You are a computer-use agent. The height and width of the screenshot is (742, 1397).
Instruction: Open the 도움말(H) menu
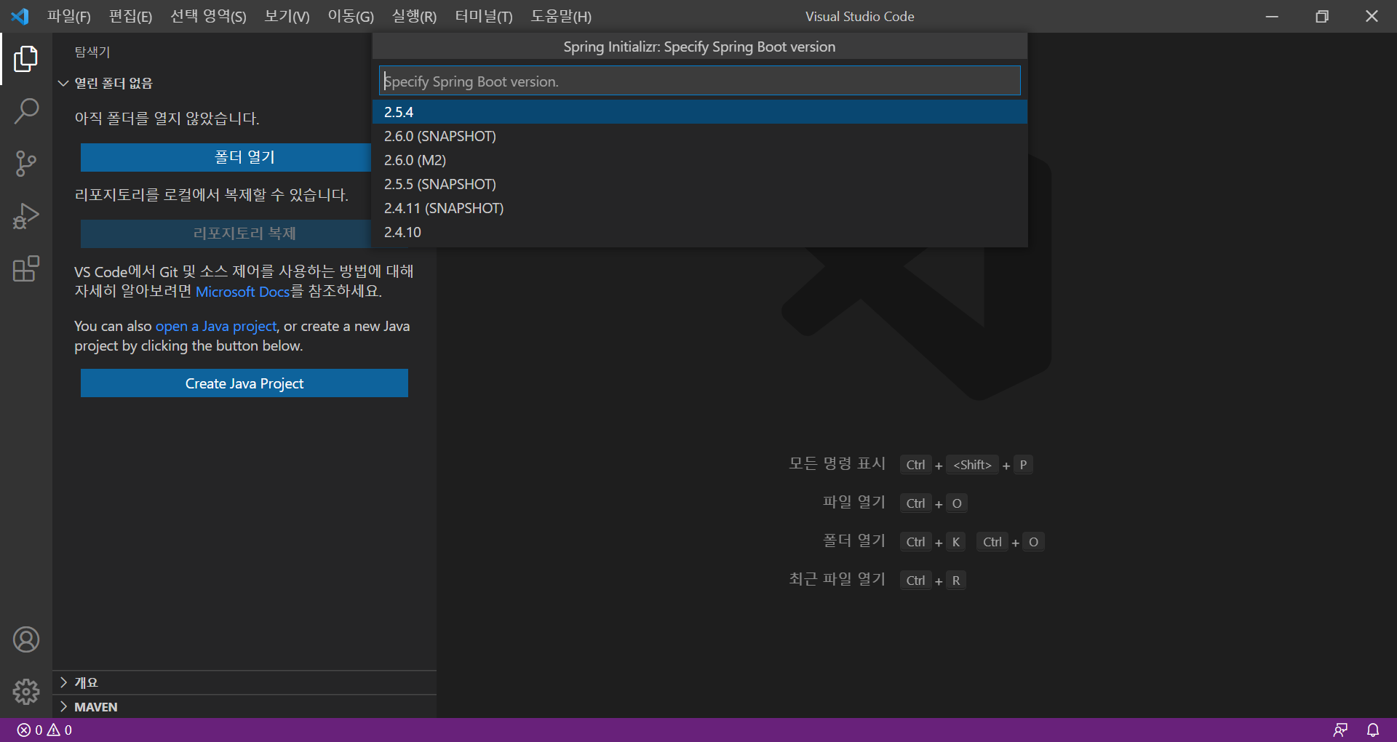561,16
